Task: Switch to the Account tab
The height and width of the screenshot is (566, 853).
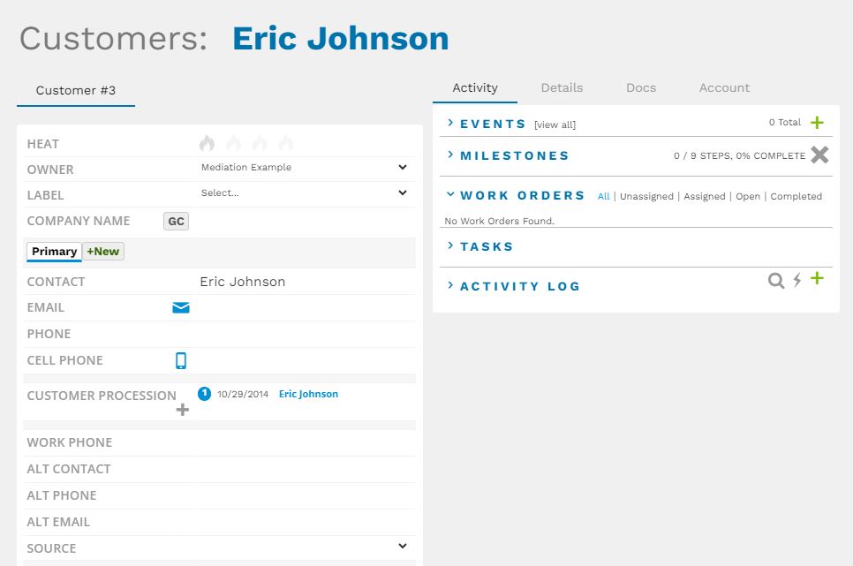Action: [x=724, y=87]
